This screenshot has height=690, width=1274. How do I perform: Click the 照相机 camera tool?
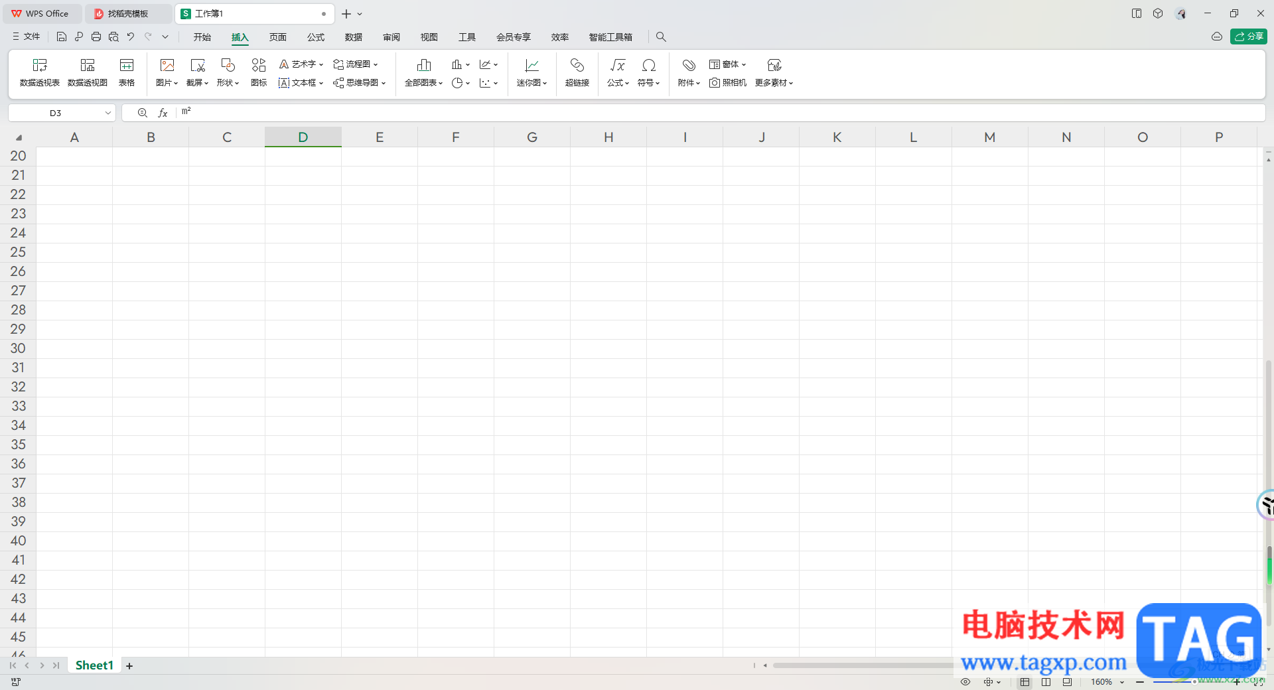pos(728,83)
